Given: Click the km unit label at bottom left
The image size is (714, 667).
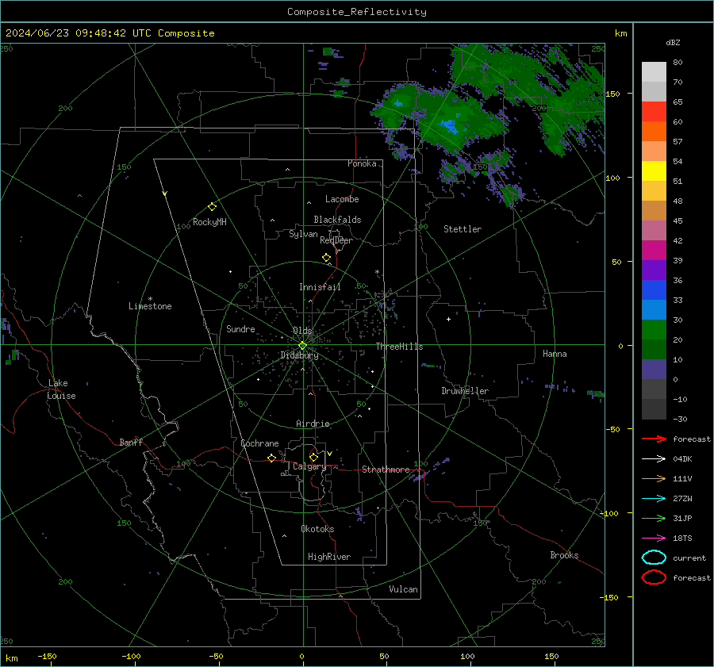Looking at the screenshot, I should pyautogui.click(x=11, y=658).
